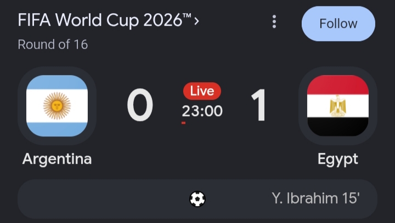
Task: Click the trademark symbol beside 2026
Action: 187,15
